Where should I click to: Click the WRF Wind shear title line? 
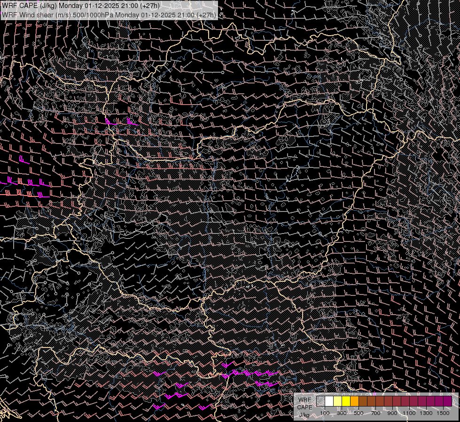pos(109,15)
